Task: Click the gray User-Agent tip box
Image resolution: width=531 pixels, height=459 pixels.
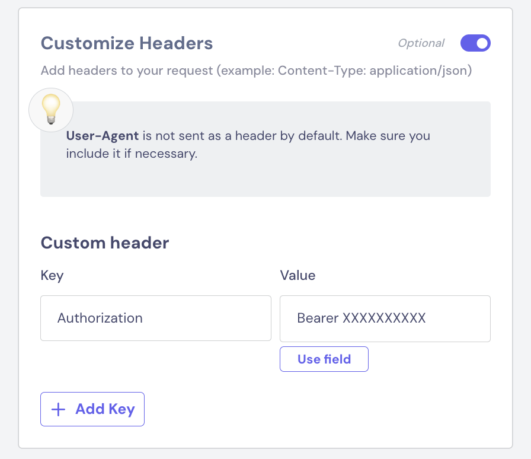Action: [265, 149]
